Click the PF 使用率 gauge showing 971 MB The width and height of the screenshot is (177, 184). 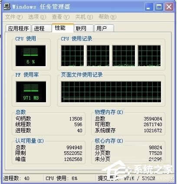click(31, 92)
